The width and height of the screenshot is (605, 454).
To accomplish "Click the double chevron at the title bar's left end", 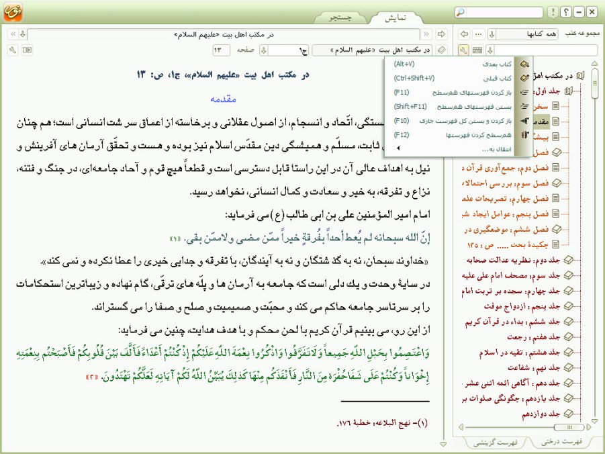I will (13, 34).
